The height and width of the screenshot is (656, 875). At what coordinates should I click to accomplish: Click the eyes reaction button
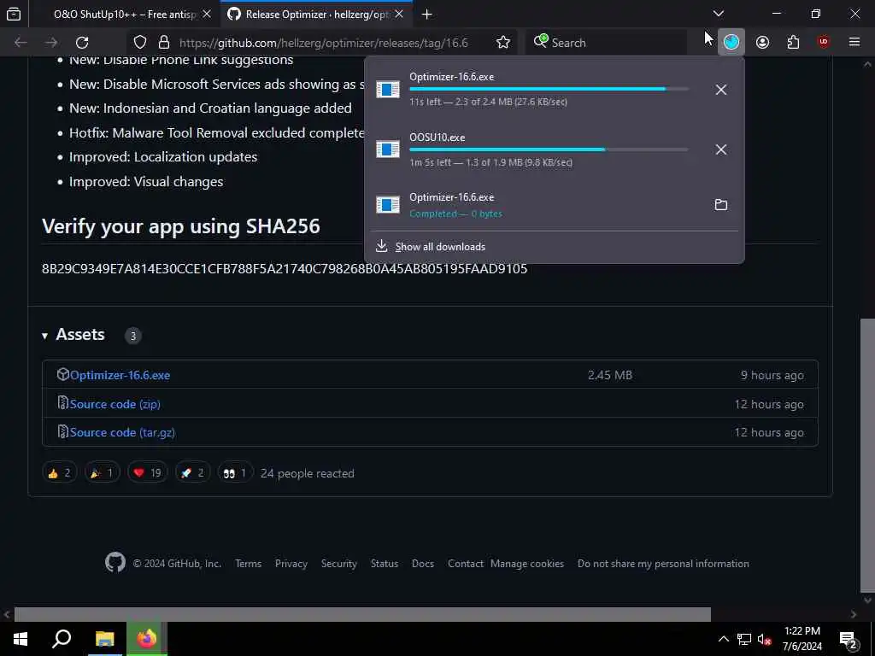point(235,473)
